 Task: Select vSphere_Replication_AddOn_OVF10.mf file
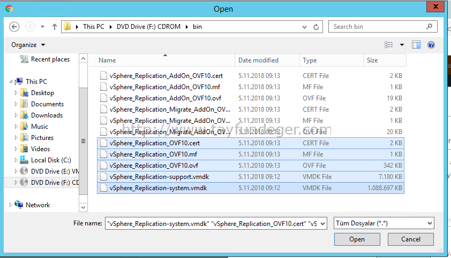(251, 87)
